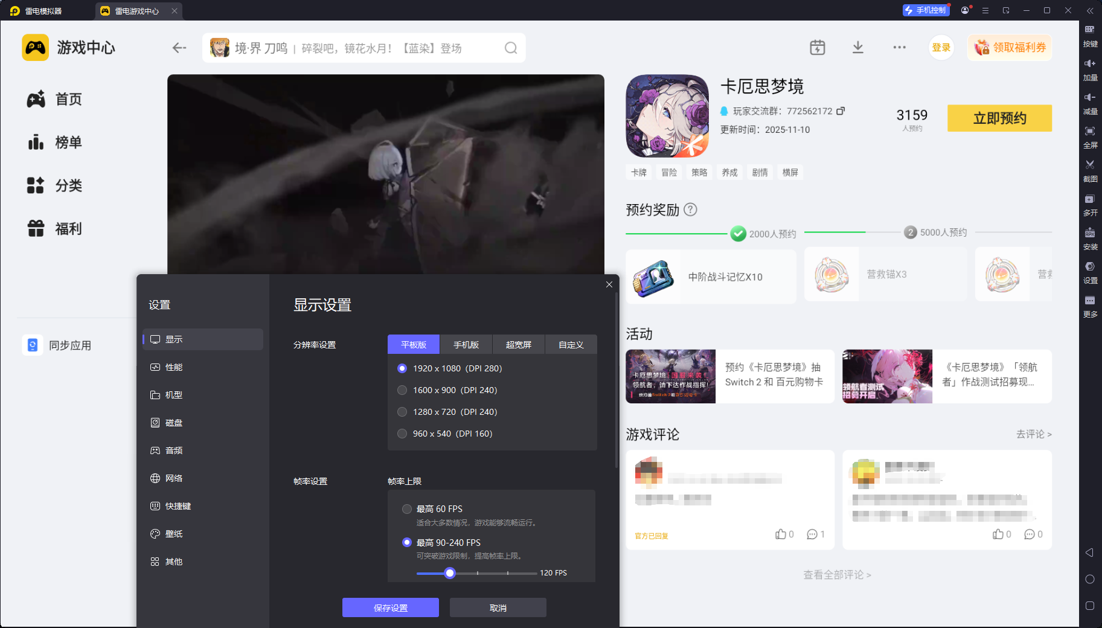The image size is (1102, 628).
Task: Open the 磁盘 settings section
Action: [x=203, y=423]
